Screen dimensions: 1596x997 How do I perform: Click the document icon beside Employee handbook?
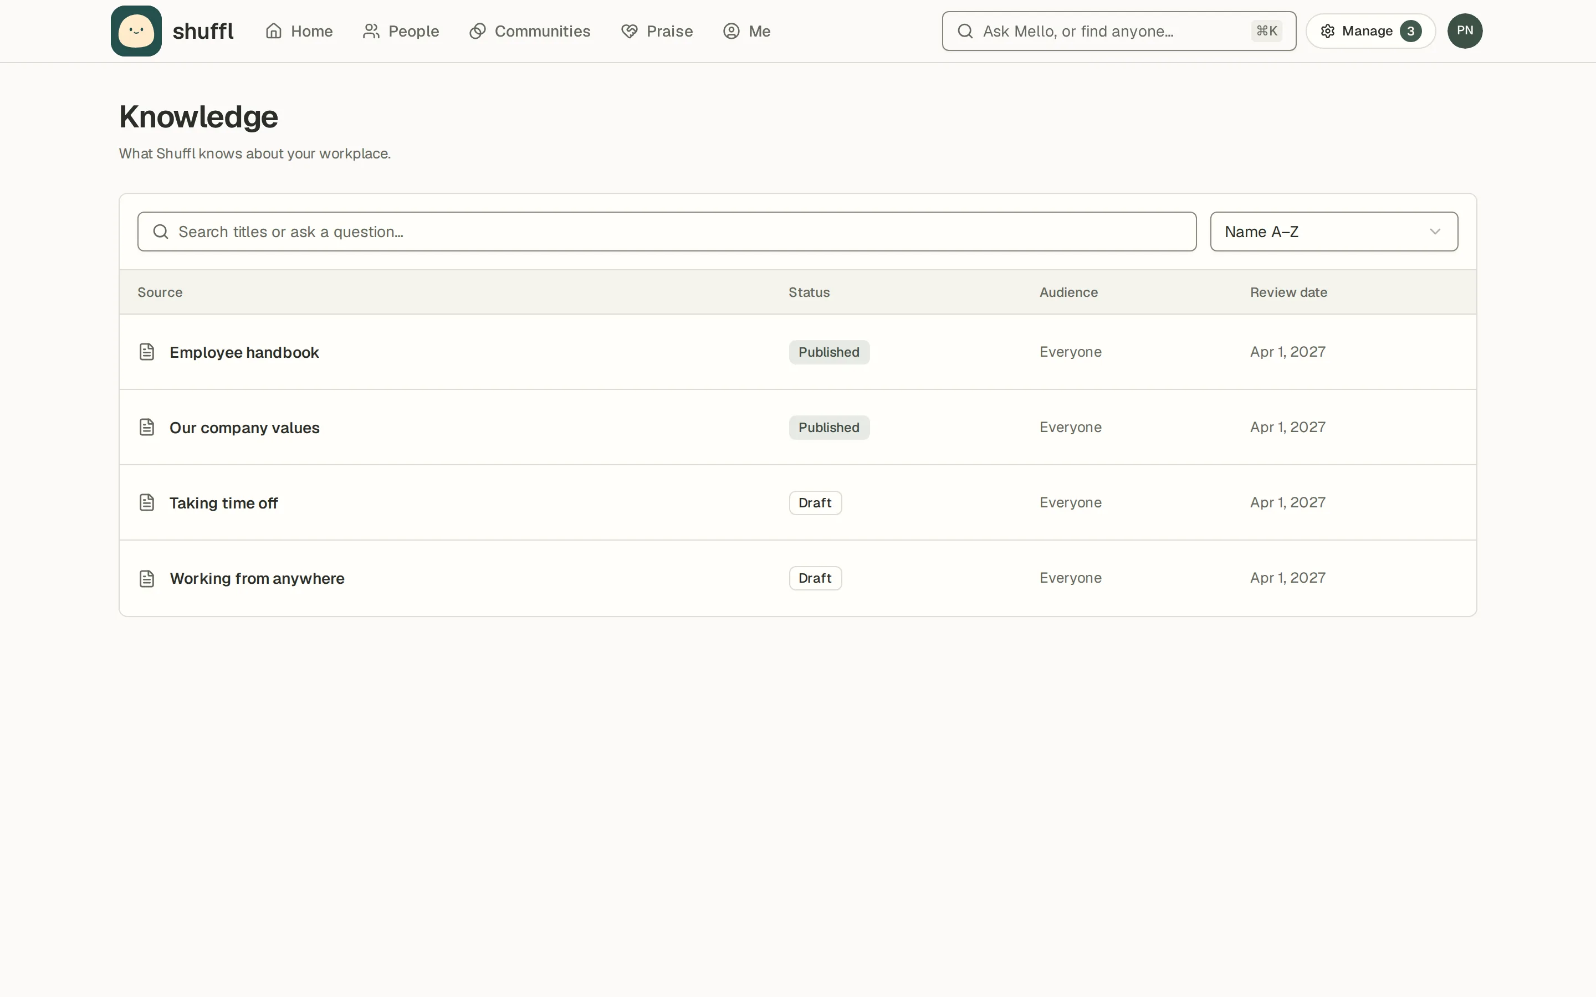point(146,352)
